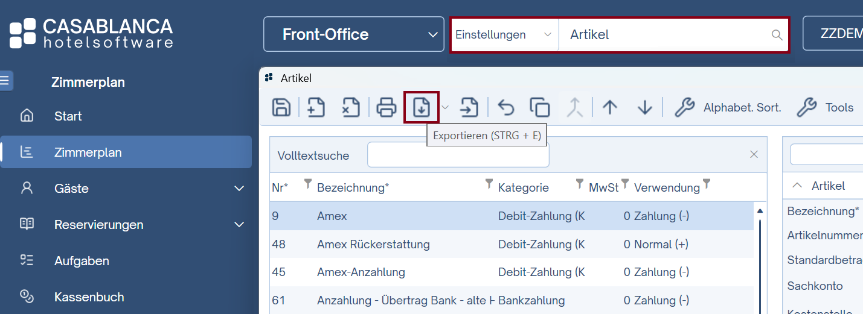The height and width of the screenshot is (314, 863).
Task: Collapse the Artikel section in details panel
Action: pos(798,186)
